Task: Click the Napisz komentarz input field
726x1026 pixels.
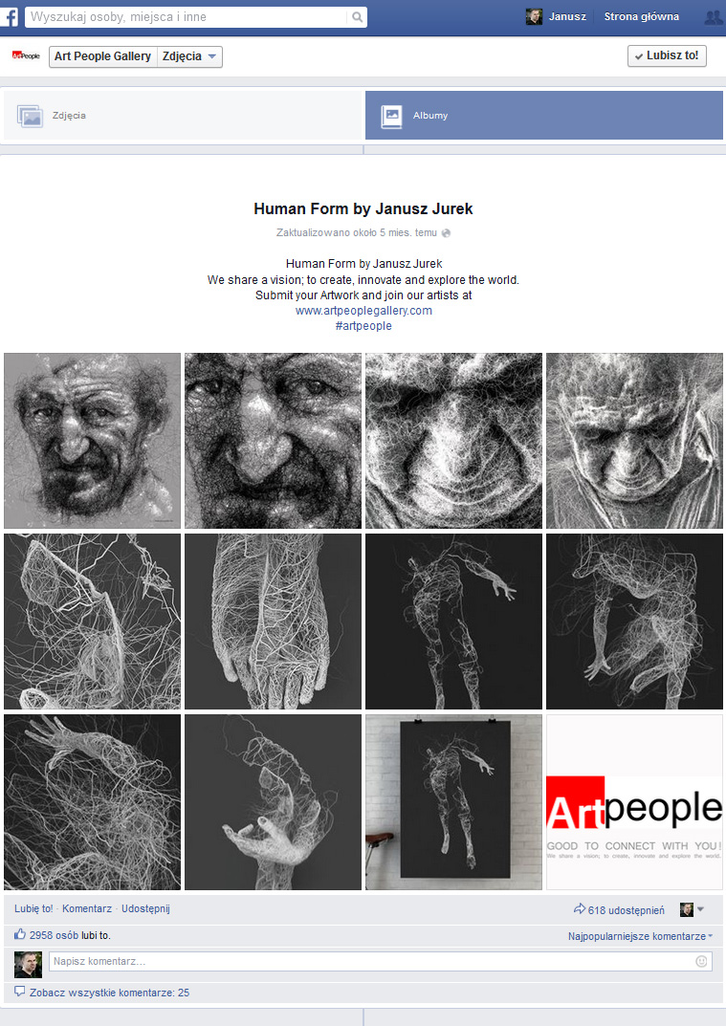Action: (x=381, y=961)
